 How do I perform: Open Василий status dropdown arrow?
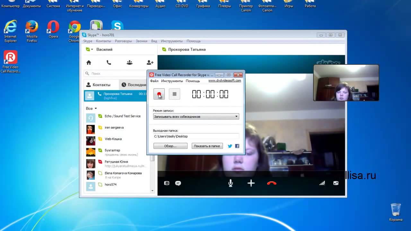click(92, 49)
